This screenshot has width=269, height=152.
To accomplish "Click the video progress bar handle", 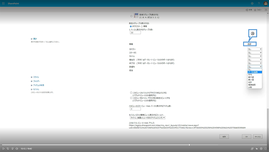I will 189,145.
